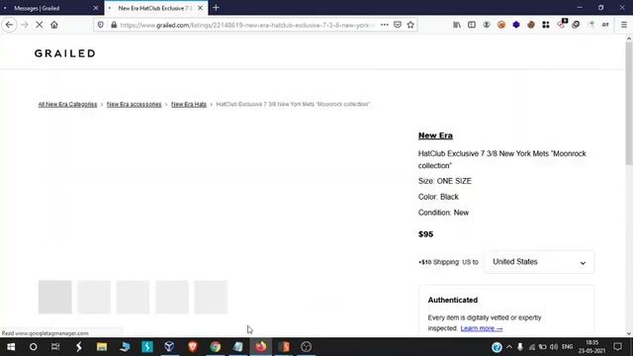Save page to Pocket
This screenshot has width=633, height=356.
(x=398, y=25)
